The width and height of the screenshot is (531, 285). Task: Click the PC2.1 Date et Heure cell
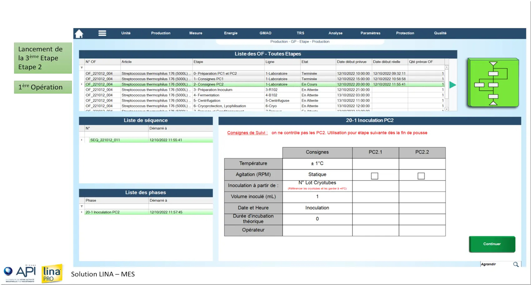point(375,208)
